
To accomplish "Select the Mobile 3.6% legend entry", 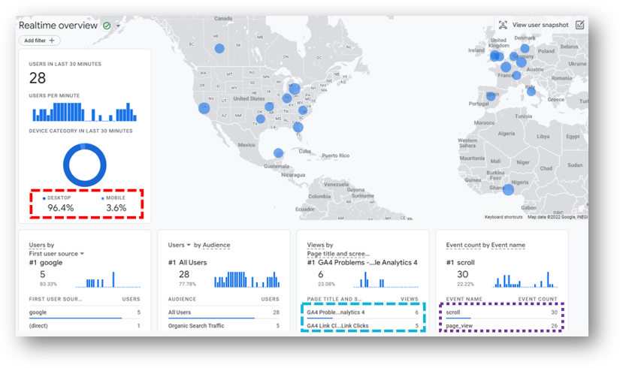I will point(115,204).
